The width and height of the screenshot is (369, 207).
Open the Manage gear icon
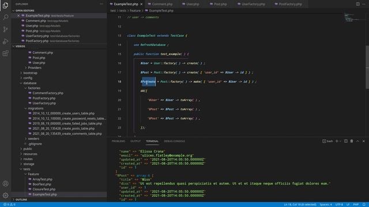click(5, 195)
